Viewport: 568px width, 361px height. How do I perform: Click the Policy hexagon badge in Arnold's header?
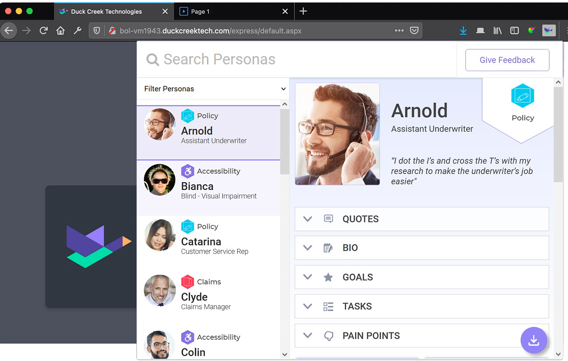(x=522, y=95)
